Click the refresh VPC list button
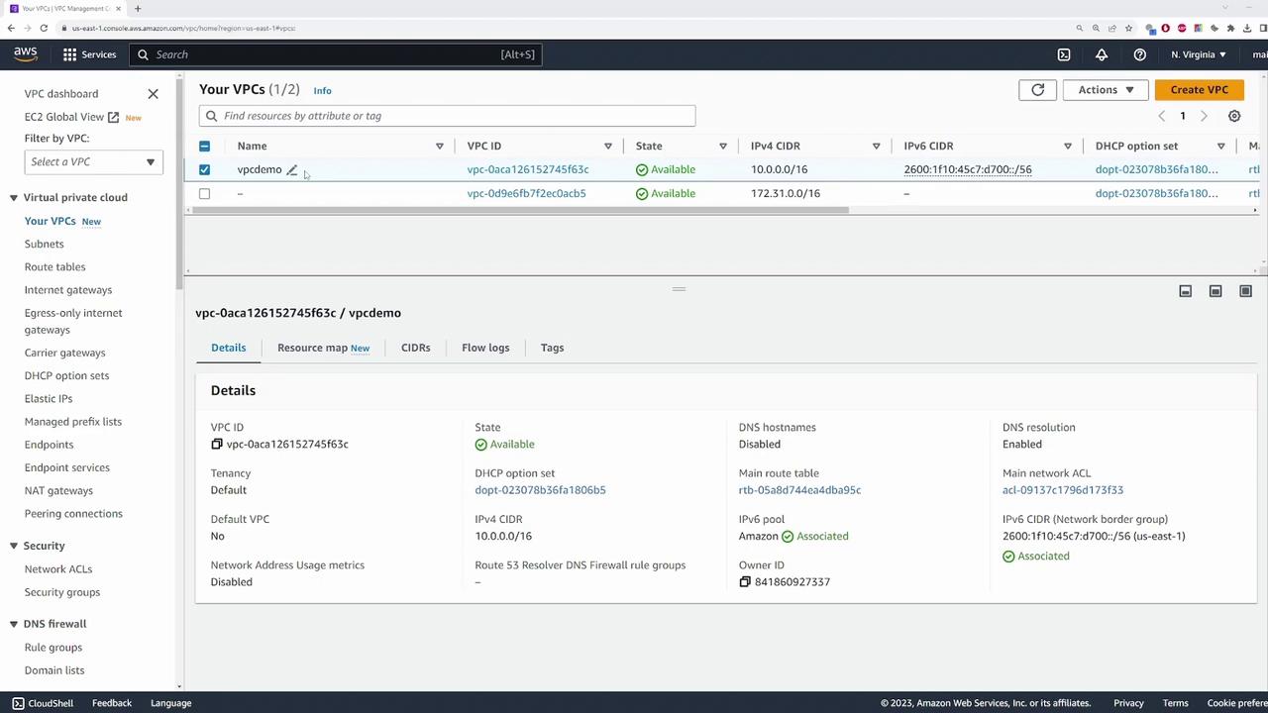This screenshot has height=713, width=1268. [1037, 90]
